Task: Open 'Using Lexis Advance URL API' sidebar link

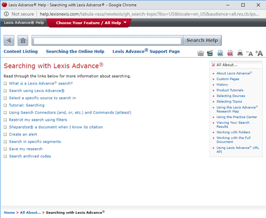Action: pyautogui.click(x=238, y=150)
